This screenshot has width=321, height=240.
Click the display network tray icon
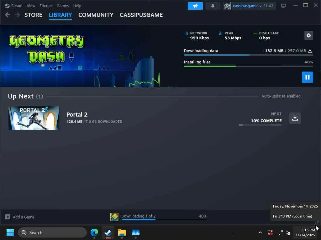(280, 232)
